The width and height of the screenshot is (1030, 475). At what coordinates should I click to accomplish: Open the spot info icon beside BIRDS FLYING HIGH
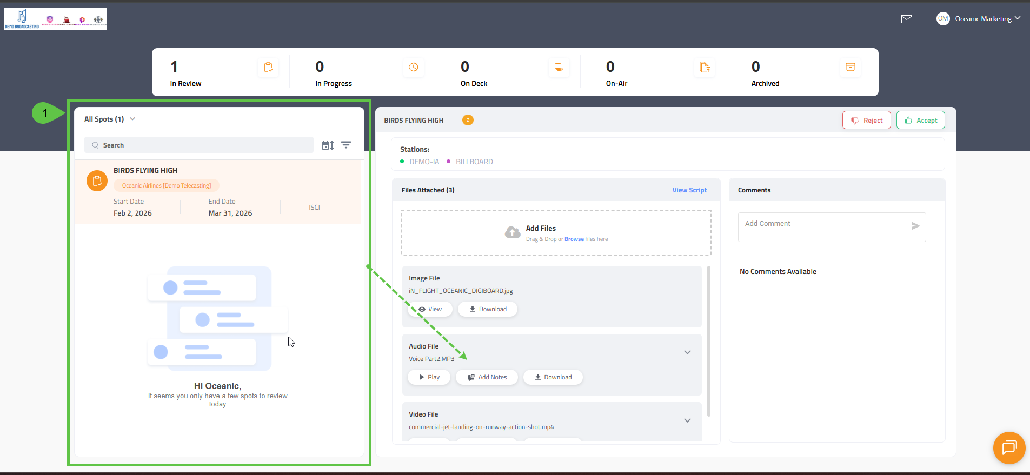(468, 120)
